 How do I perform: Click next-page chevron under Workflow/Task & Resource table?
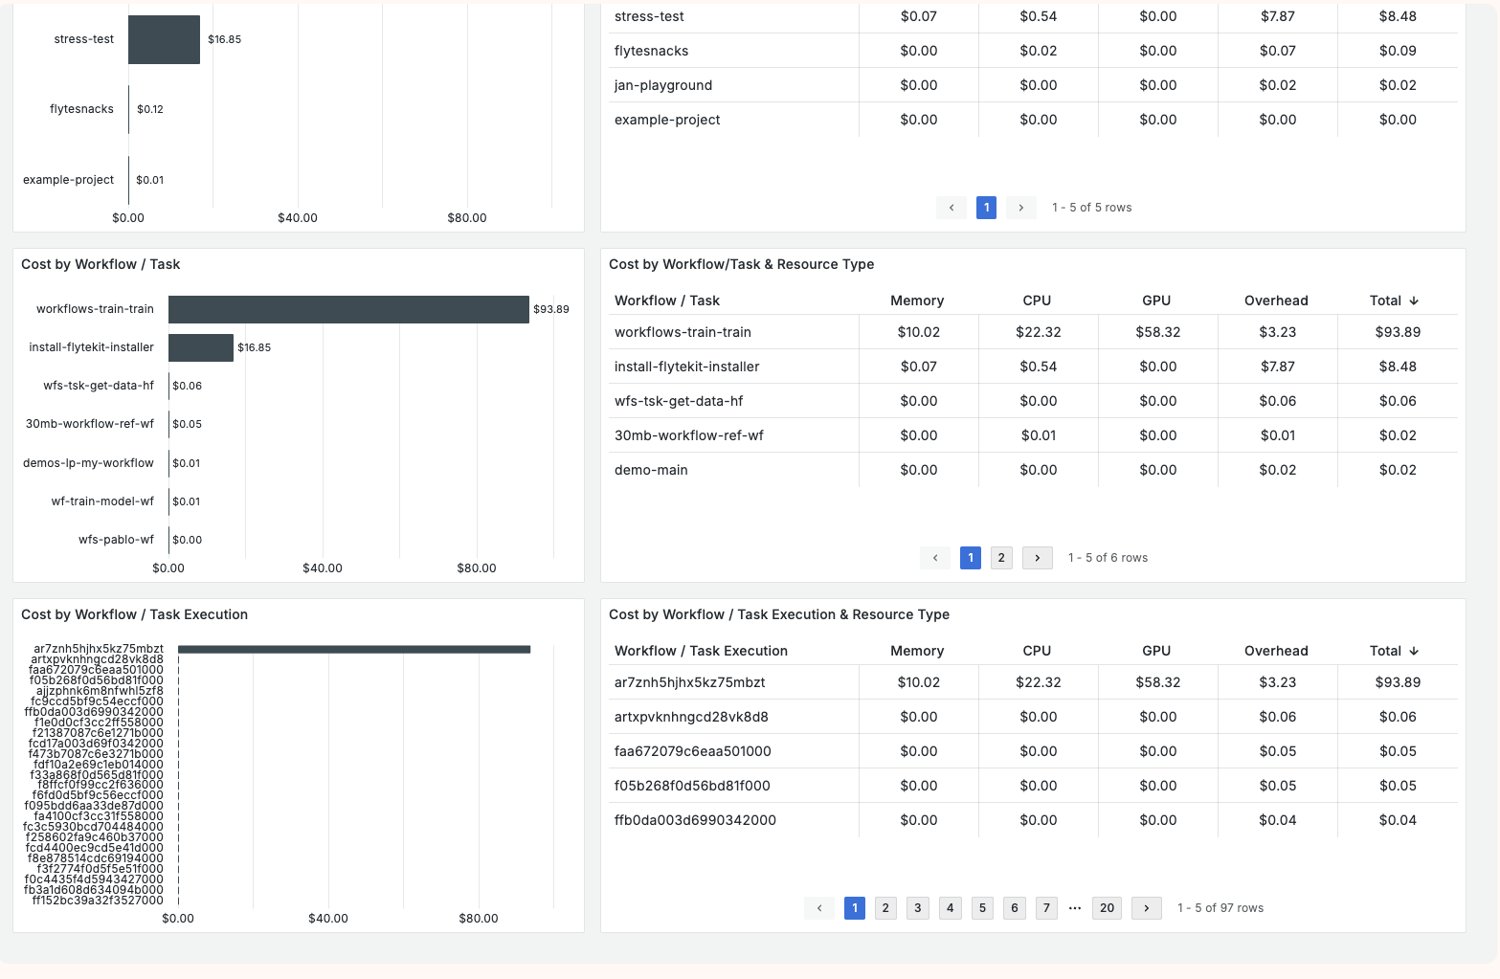click(x=1037, y=558)
